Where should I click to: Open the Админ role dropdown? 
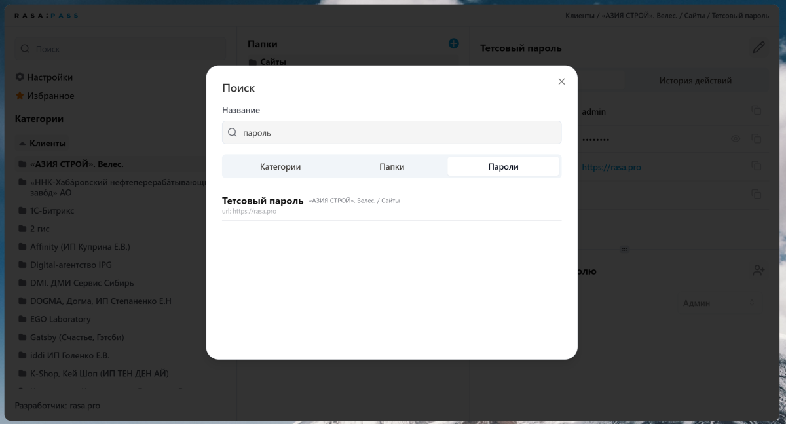point(719,303)
